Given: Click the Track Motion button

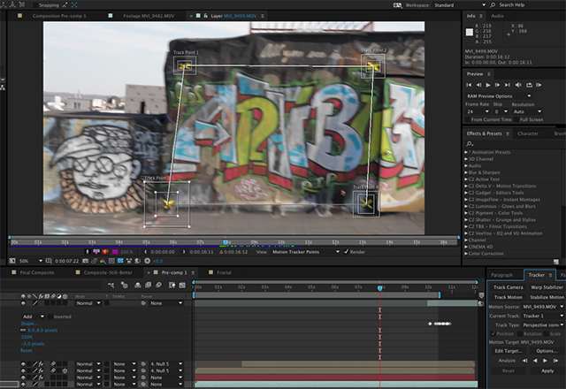Looking at the screenshot, I should 509,297.
